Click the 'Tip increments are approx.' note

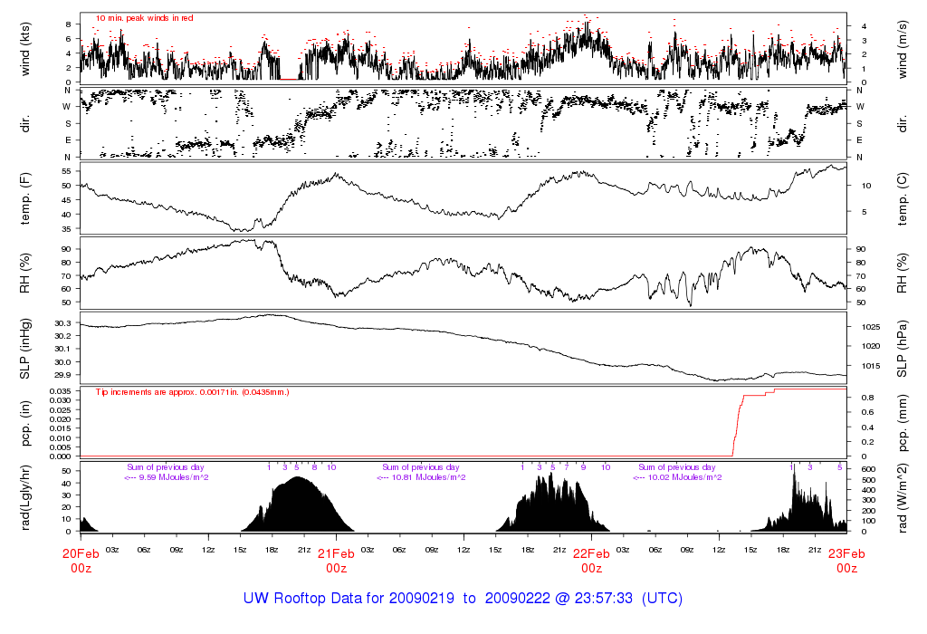tap(192, 392)
